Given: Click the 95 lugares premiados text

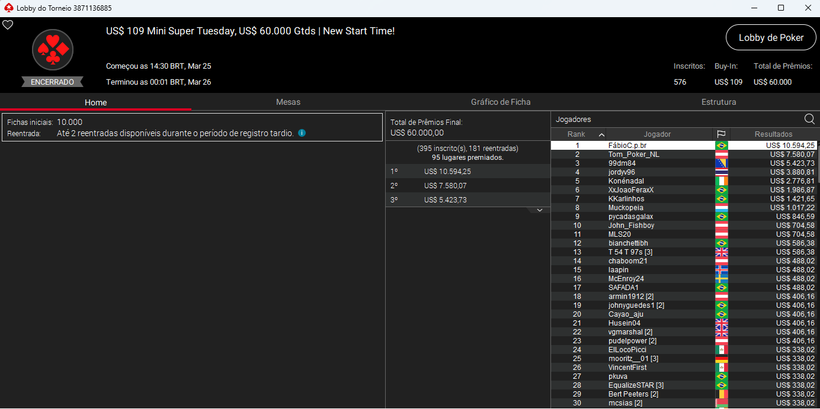Looking at the screenshot, I should [x=467, y=157].
